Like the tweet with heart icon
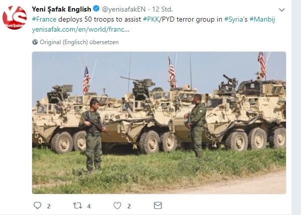This screenshot has width=301, height=215. pos(117,205)
